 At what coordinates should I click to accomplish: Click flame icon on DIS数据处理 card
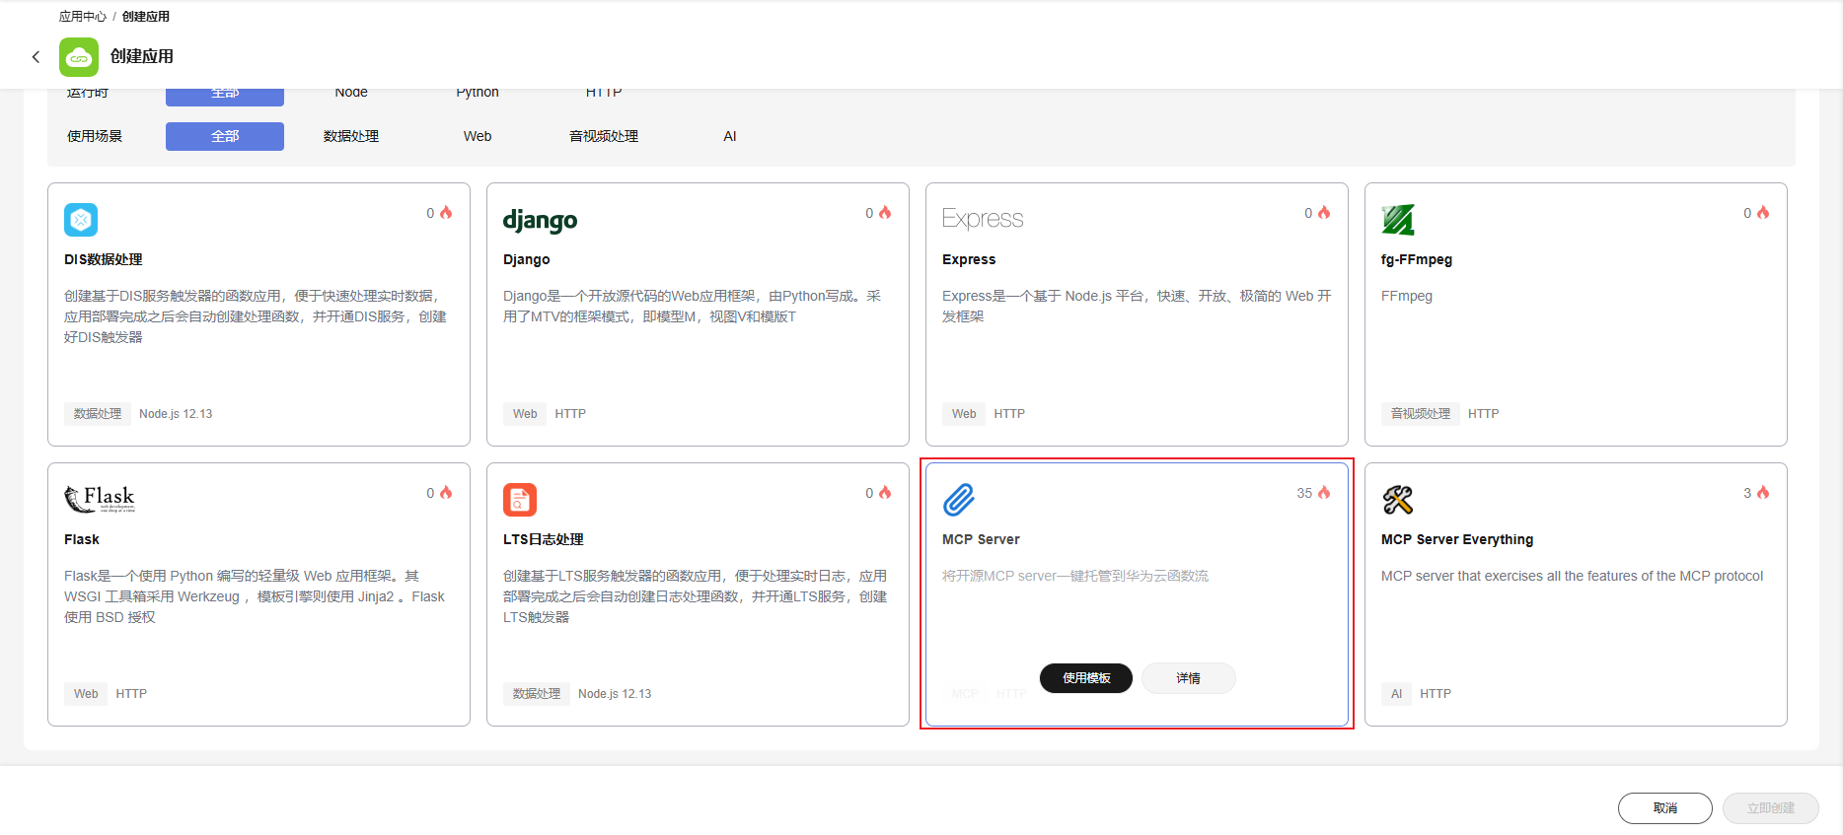(x=447, y=213)
